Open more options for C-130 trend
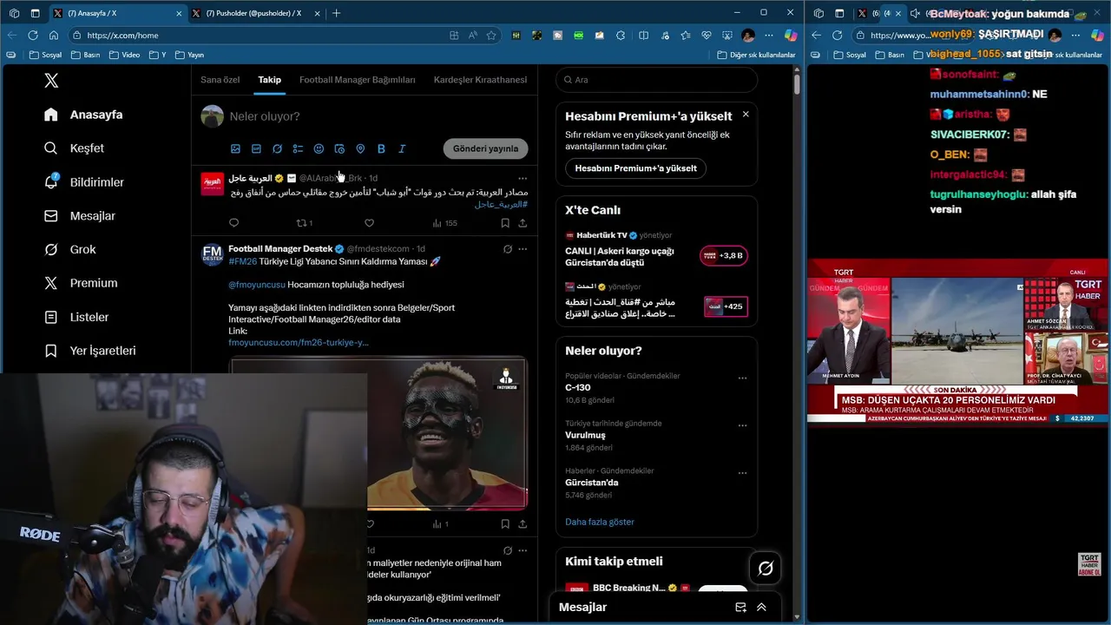Image resolution: width=1111 pixels, height=625 pixels. pyautogui.click(x=742, y=378)
